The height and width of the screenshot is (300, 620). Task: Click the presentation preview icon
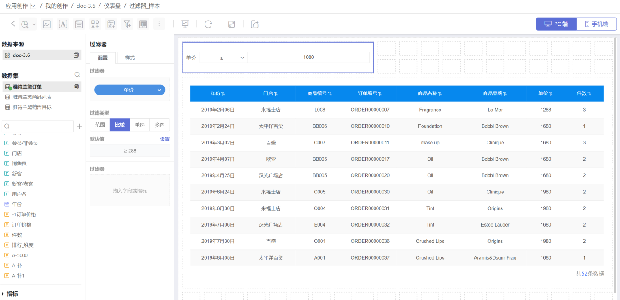tap(185, 24)
